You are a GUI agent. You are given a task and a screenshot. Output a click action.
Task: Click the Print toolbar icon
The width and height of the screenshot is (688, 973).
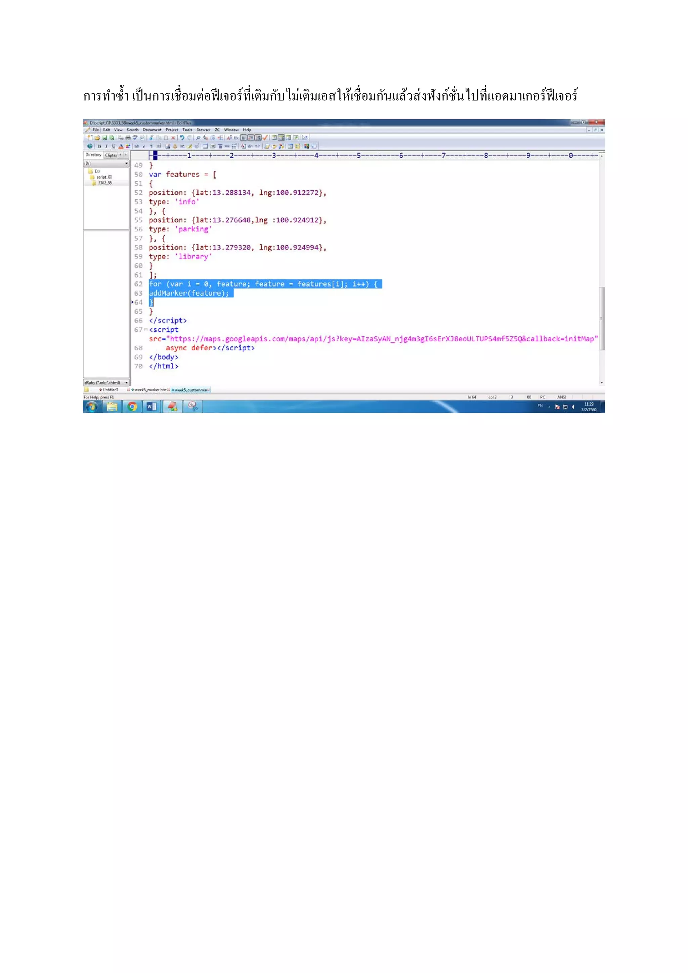pyautogui.click(x=128, y=138)
